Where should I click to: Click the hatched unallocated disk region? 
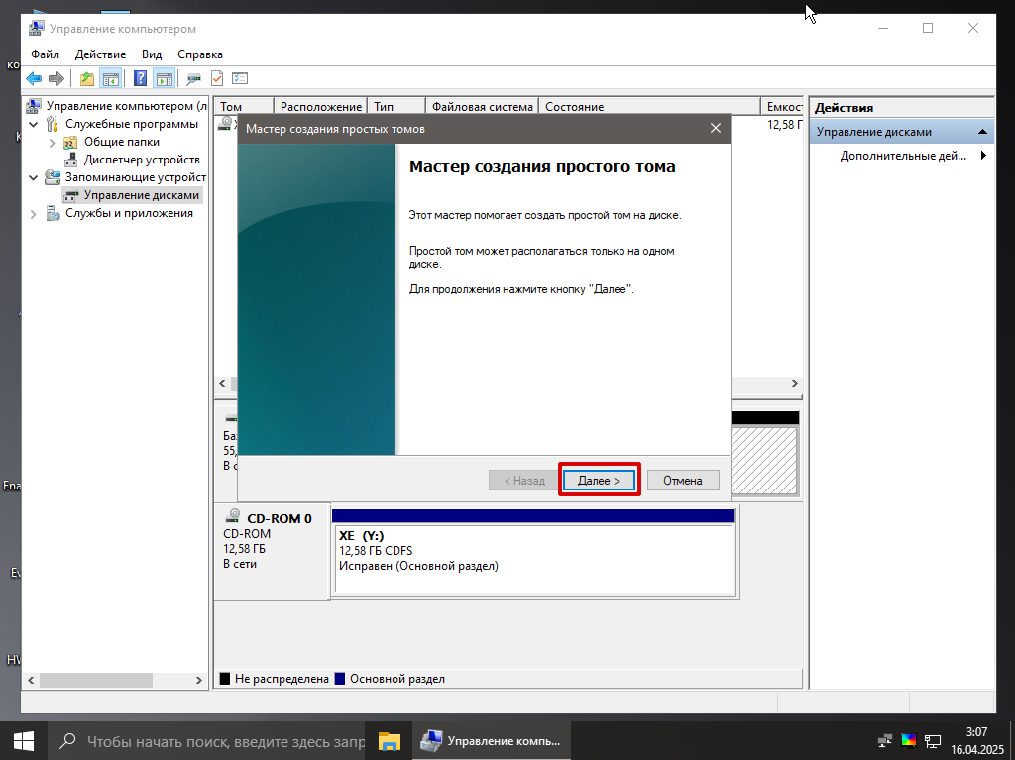764,461
